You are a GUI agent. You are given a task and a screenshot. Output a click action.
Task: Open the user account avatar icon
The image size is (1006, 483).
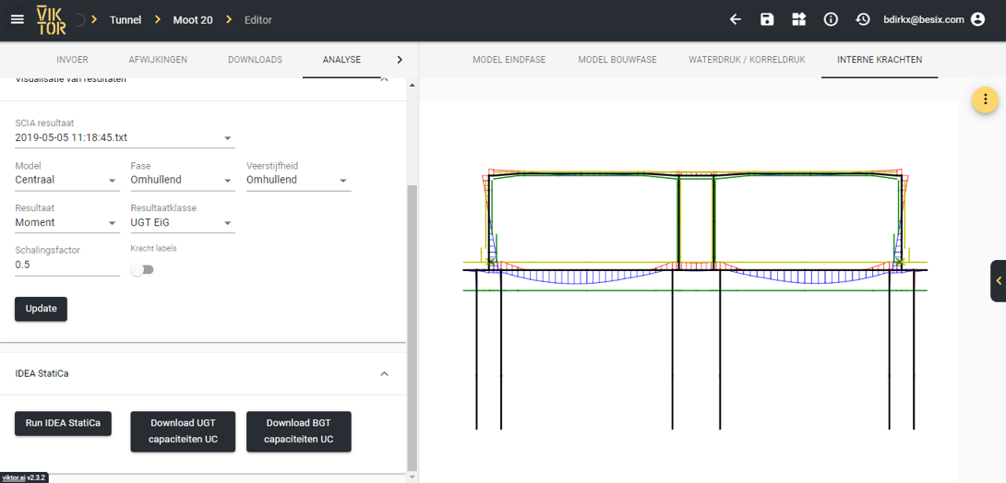[978, 19]
